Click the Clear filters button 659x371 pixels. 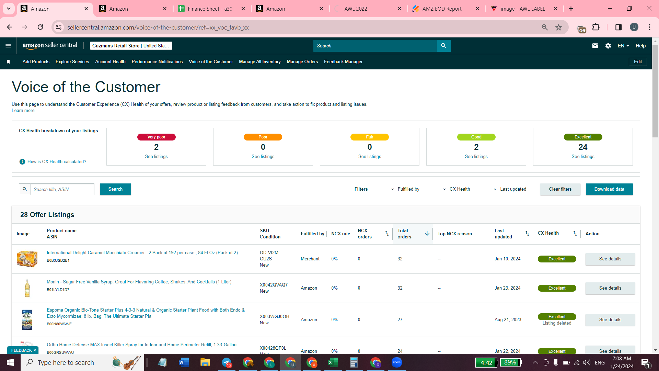560,189
